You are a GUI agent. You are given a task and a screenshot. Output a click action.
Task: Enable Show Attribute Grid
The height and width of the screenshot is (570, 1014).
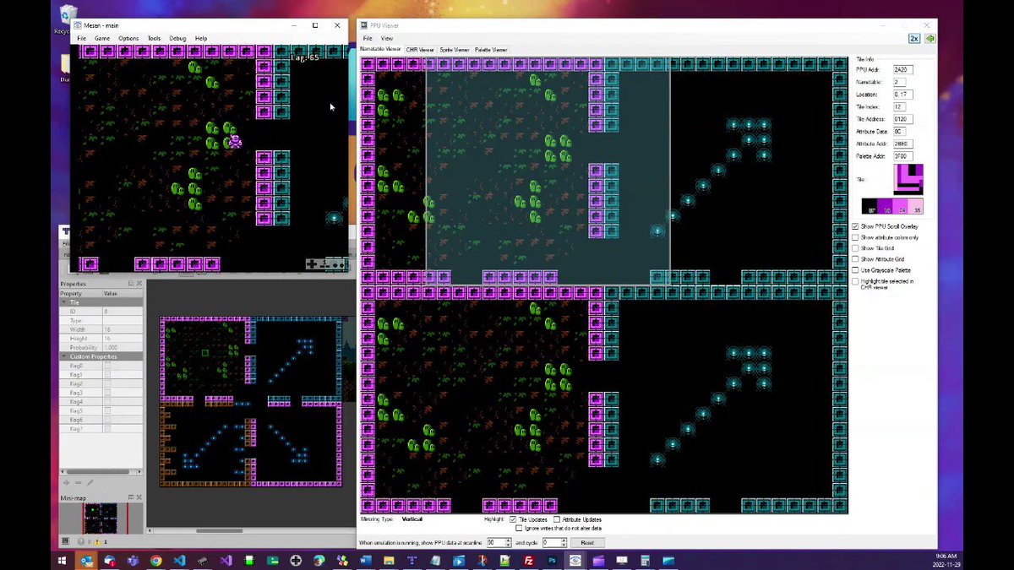tap(855, 259)
